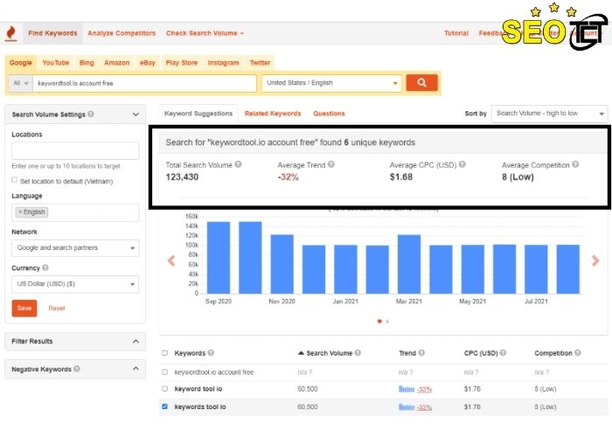The height and width of the screenshot is (437, 612).
Task: Open help icon next to Search Volume Settings
Action: pyautogui.click(x=91, y=114)
